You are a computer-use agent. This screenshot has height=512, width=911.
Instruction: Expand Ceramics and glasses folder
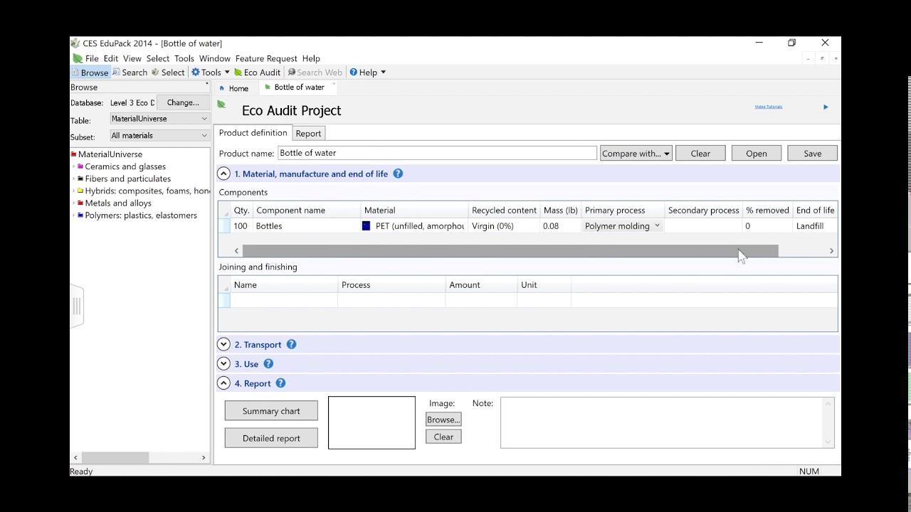[73, 166]
